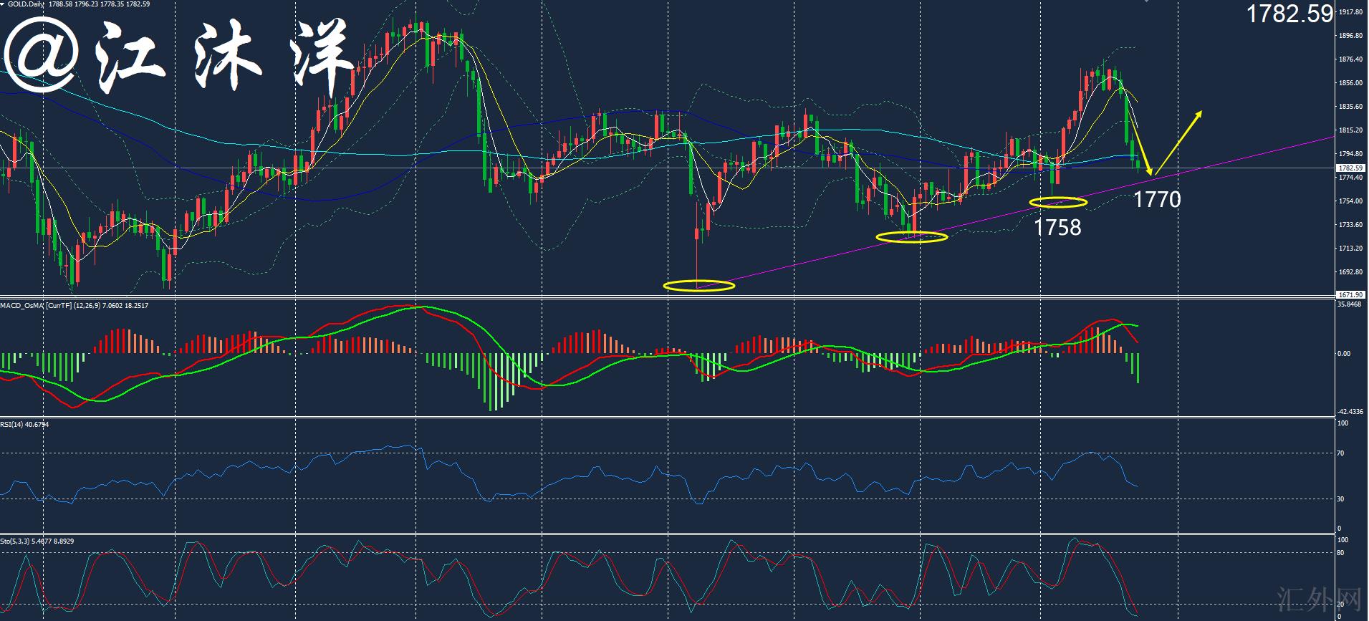Viewport: 1369px width, 621px height.
Task: Select the lowest yellow ellipse at the spike low
Action: (x=698, y=286)
